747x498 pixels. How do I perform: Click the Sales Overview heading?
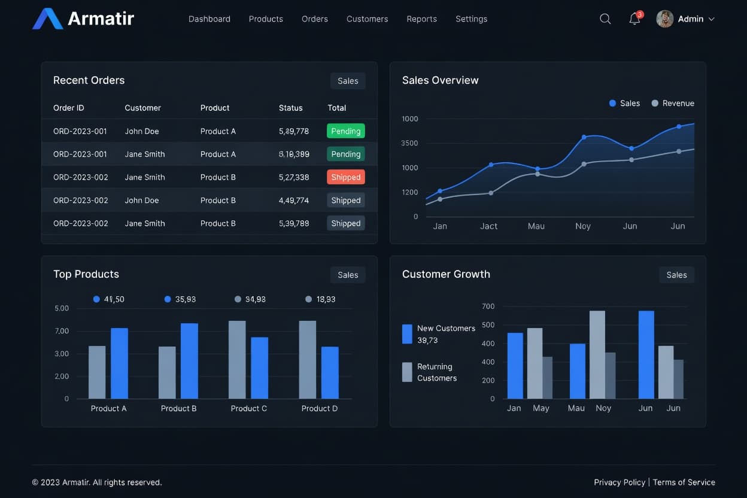[441, 80]
